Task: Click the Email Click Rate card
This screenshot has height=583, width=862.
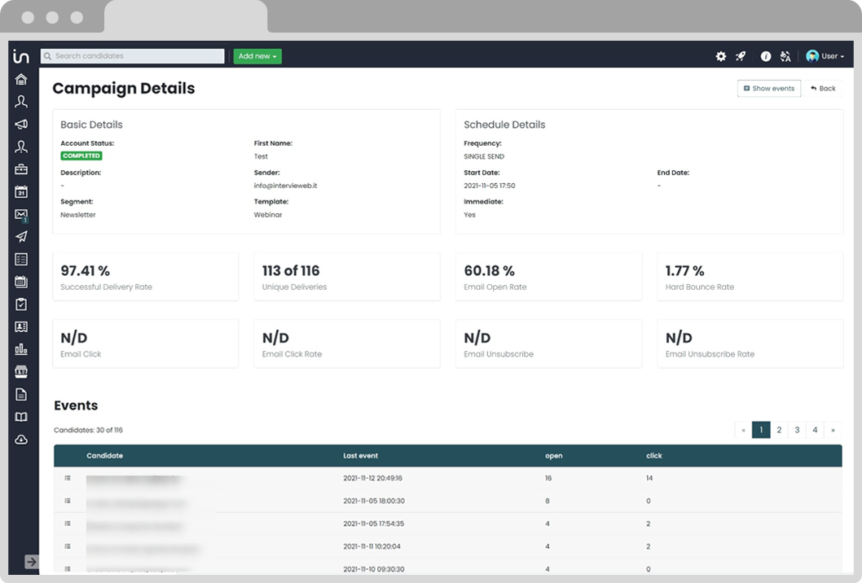Action: coord(347,344)
